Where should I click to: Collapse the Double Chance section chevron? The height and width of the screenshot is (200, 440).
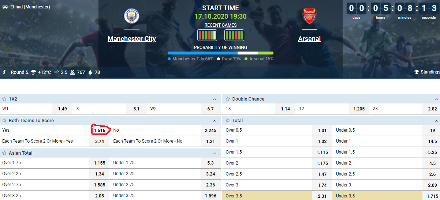point(436,99)
